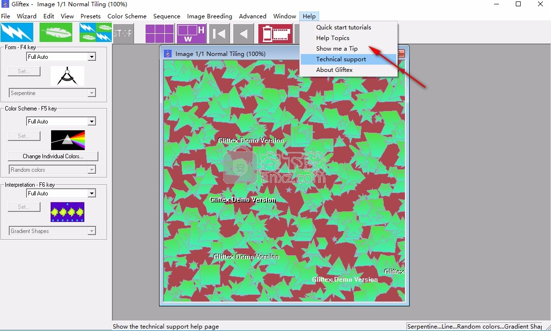Screen dimensions: 551x331
Task: Click the 'Interpretation - F6 key' group label
Action: 29,185
